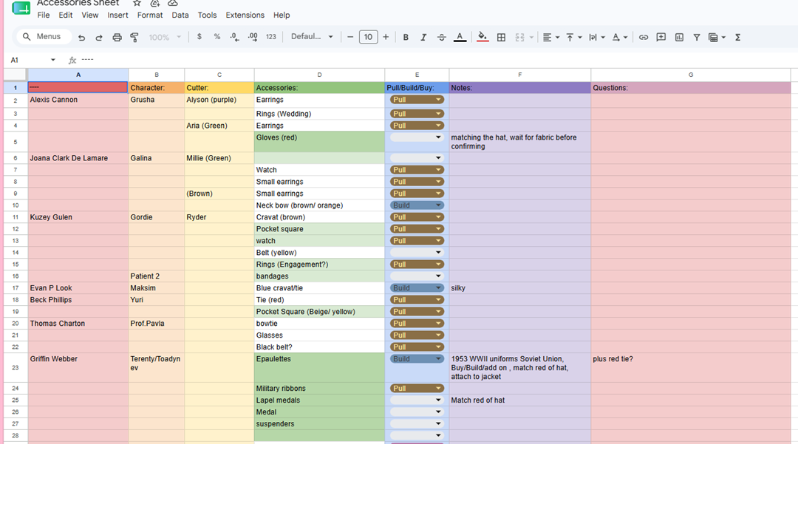Click the Merge cells icon
The image size is (798, 532).
[519, 37]
